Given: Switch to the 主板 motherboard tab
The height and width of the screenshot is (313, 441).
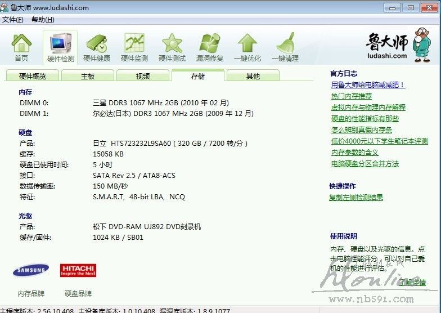Looking at the screenshot, I should tap(88, 76).
